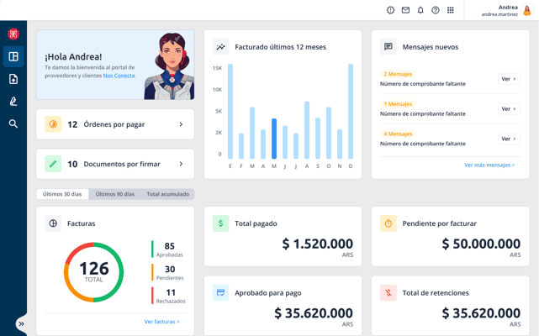This screenshot has height=336, width=539.
Task: Open the dashboard icon in sidebar
Action: pos(13,56)
